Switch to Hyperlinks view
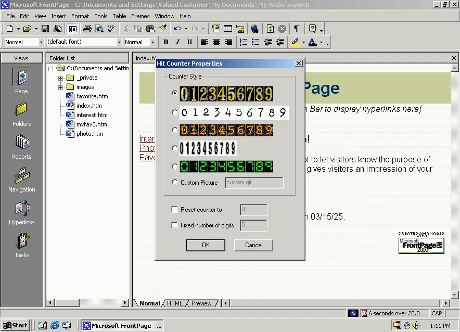Image resolution: width=460 pixels, height=332 pixels. [x=21, y=212]
